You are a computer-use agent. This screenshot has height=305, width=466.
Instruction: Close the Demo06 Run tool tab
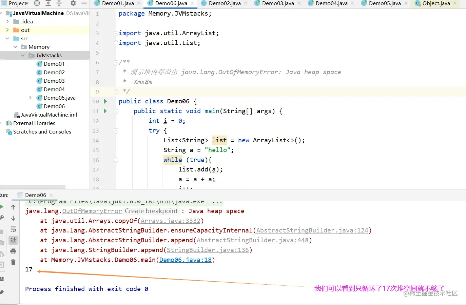pos(51,195)
